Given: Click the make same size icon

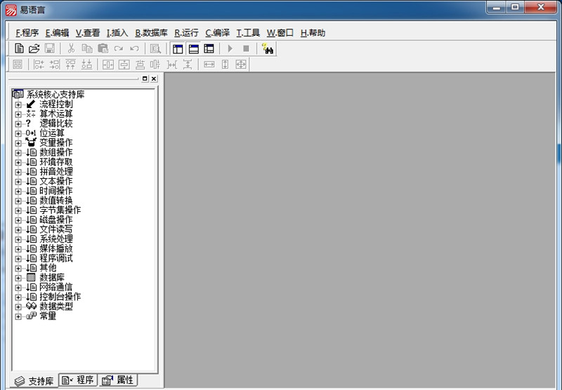Looking at the screenshot, I should (241, 65).
